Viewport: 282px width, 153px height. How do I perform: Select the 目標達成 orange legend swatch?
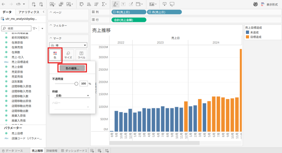[247, 37]
